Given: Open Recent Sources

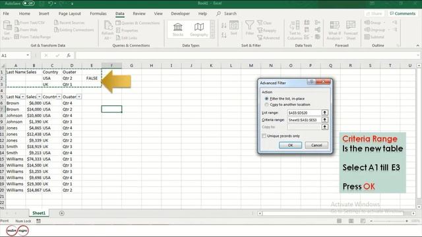Looking at the screenshot, I should 69,23.
